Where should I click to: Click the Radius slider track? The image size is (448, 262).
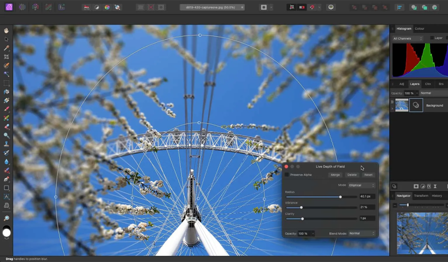[322, 197]
